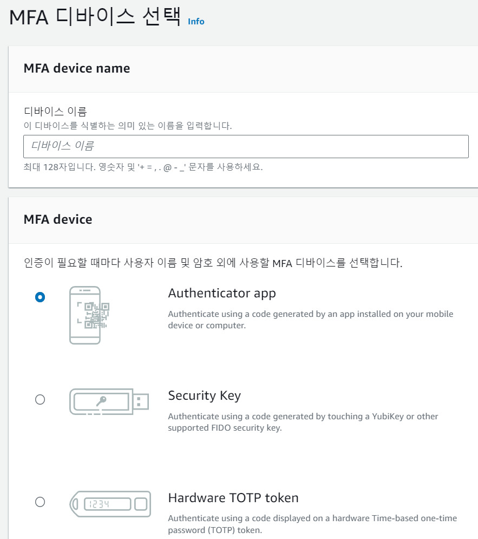Image resolution: width=478 pixels, height=539 pixels.
Task: Click the Security Key option title
Action: click(x=204, y=395)
